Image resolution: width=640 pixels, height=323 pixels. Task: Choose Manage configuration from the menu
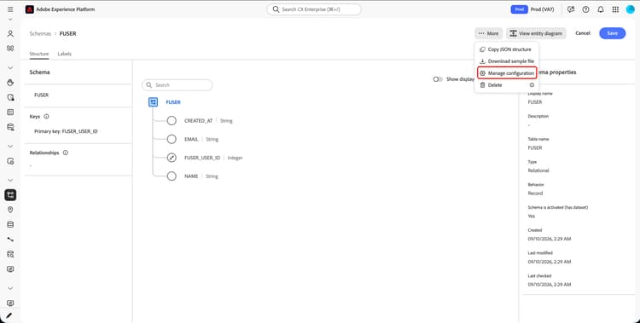point(507,73)
